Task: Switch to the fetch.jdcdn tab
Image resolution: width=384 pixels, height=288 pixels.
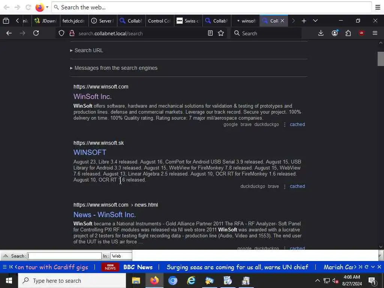Action: [73, 21]
